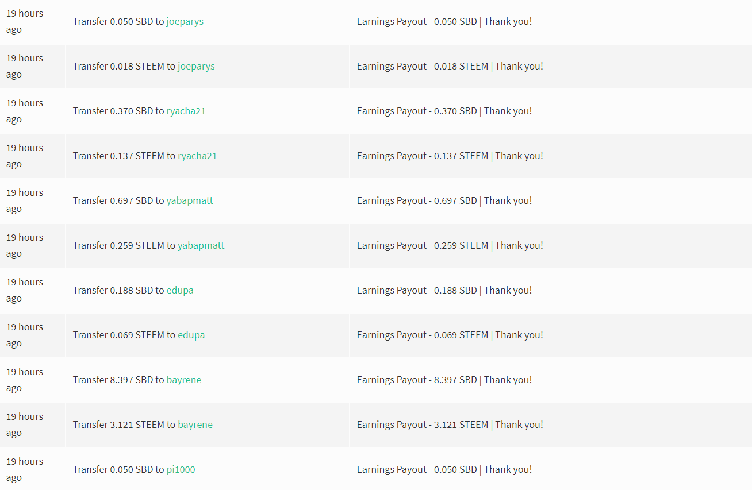Click '19 hours ago' timestamp in bayrene SBD row

(25, 380)
